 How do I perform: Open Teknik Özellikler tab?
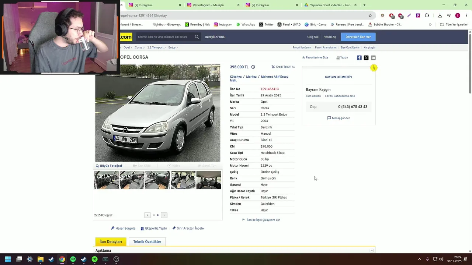147,242
